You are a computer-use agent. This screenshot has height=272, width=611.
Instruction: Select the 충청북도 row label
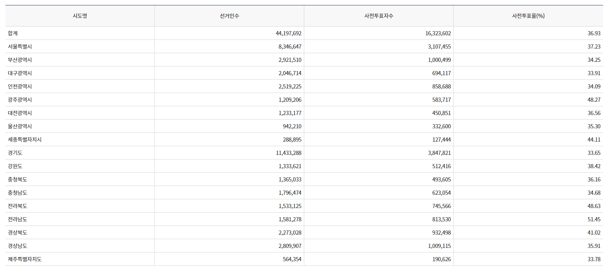17,179
